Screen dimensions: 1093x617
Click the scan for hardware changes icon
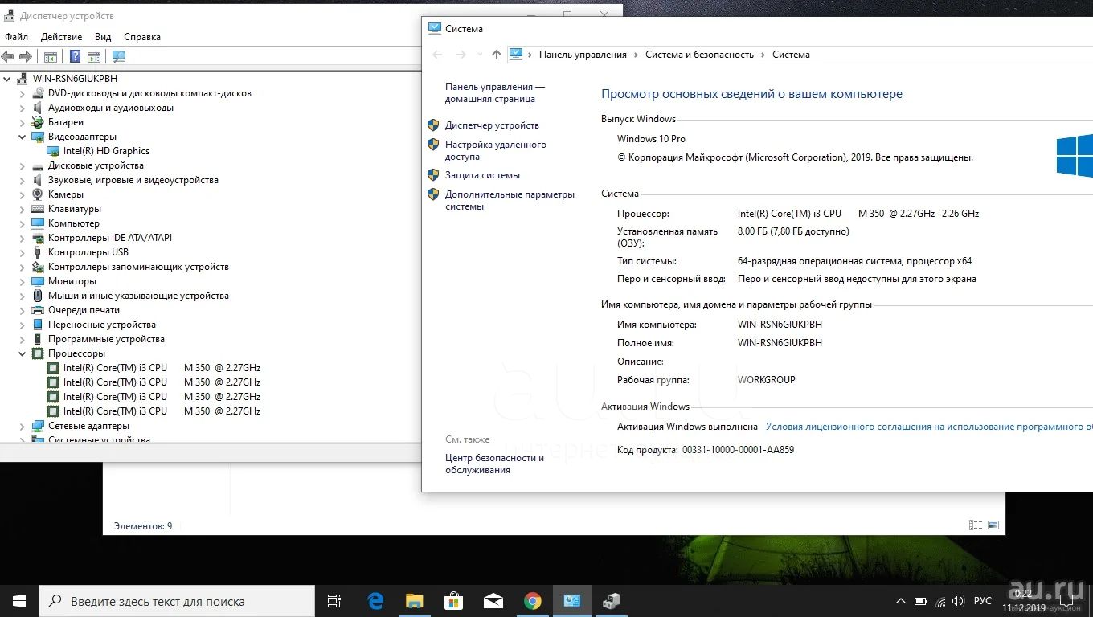click(119, 56)
